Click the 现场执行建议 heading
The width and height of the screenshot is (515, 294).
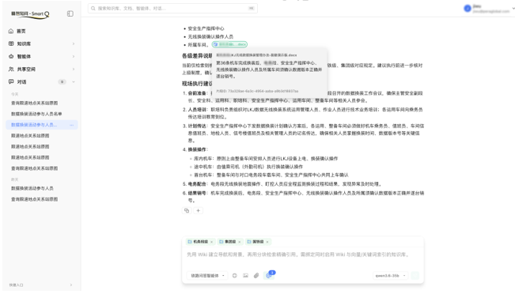pos(197,84)
